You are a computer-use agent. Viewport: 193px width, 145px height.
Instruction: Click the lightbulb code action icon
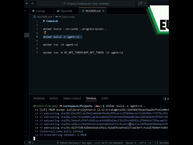(45, 32)
